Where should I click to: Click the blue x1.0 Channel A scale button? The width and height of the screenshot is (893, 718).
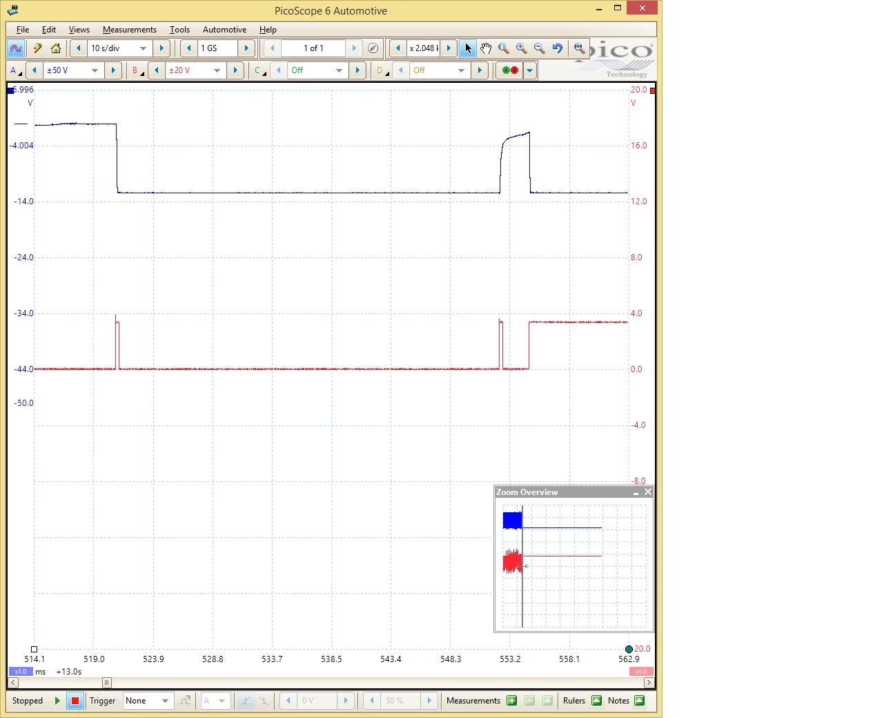click(20, 672)
